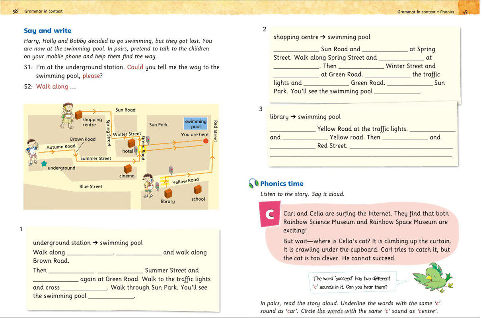Viewport: 483px width, 318px height.
Task: Click the page number 59 in the header
Action: click(x=465, y=12)
